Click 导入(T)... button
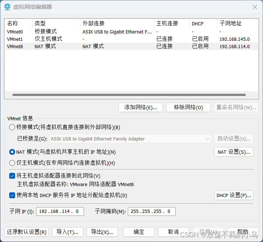263x242 pixels. [x=67, y=232]
